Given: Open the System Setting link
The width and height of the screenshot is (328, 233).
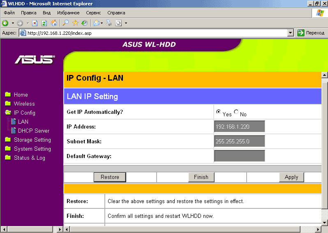Looking at the screenshot, I should click(32, 149).
